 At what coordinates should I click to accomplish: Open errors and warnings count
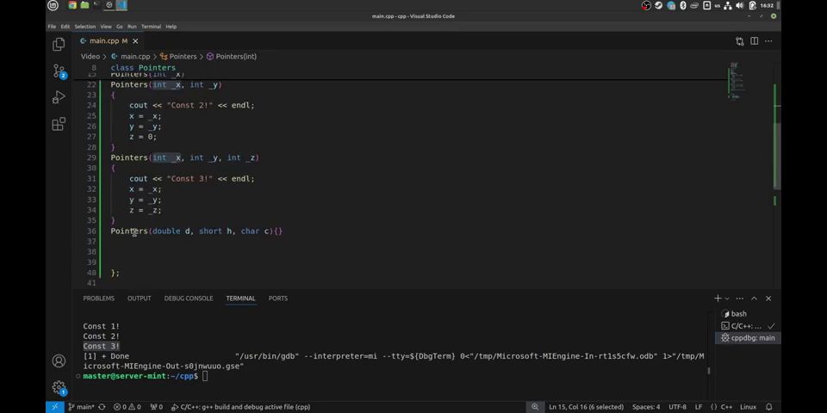click(127, 407)
